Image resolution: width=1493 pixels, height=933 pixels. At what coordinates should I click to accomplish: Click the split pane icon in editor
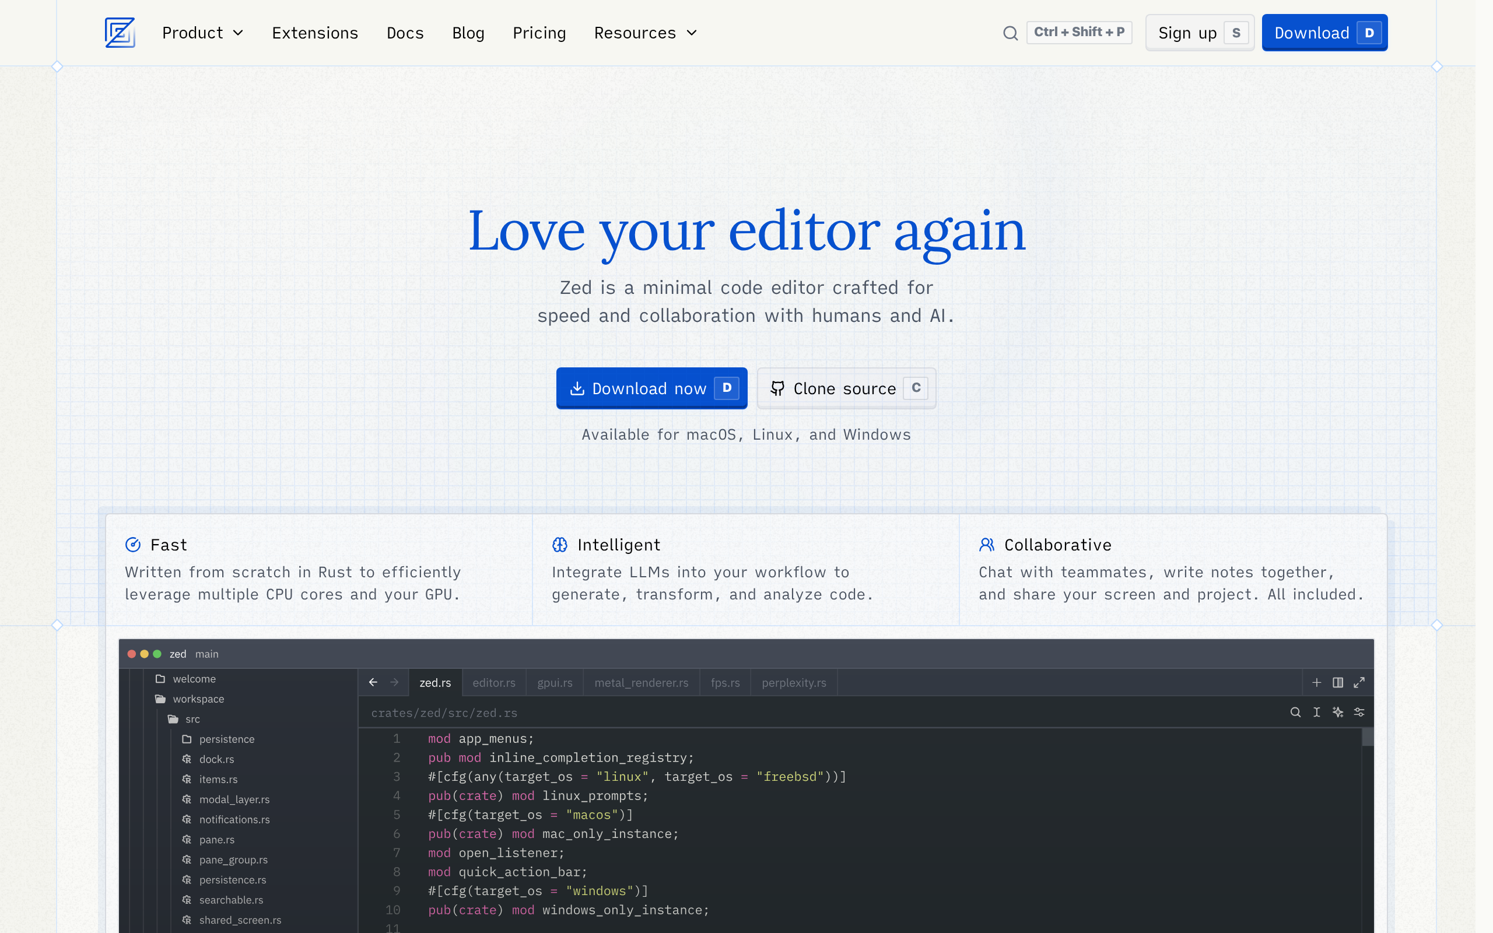(1337, 682)
